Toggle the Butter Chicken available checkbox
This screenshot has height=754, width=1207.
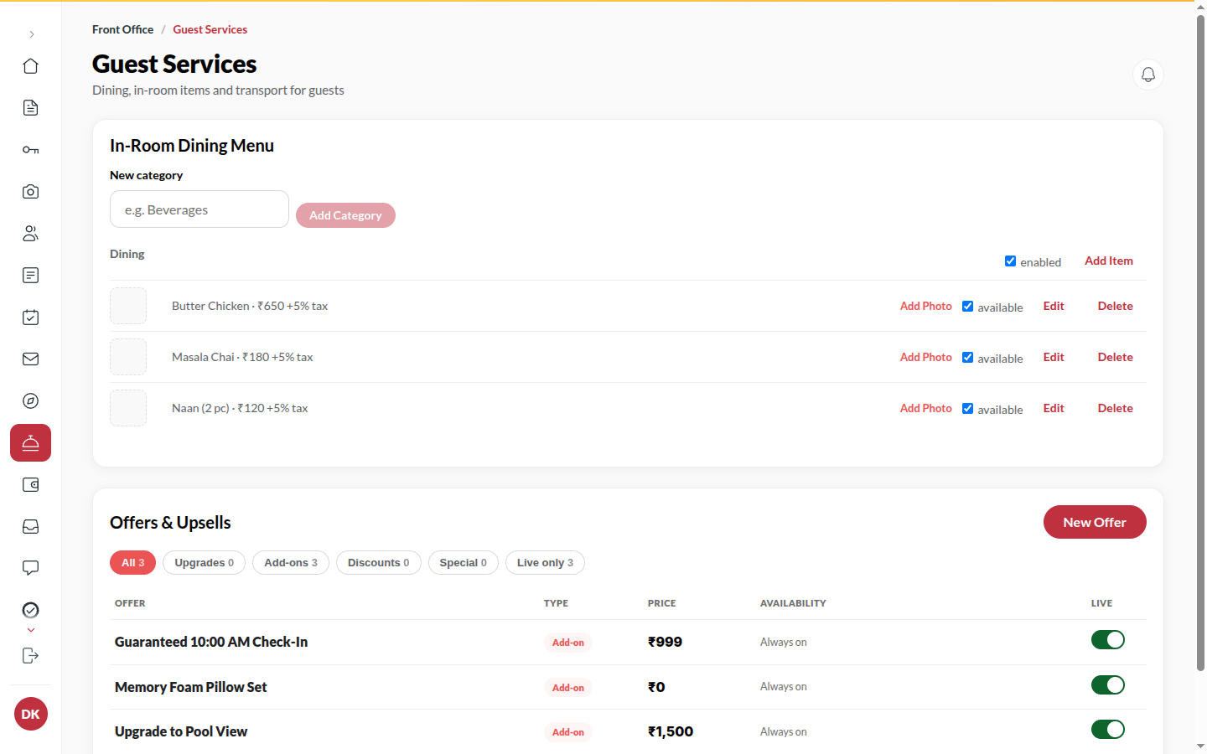click(x=967, y=307)
